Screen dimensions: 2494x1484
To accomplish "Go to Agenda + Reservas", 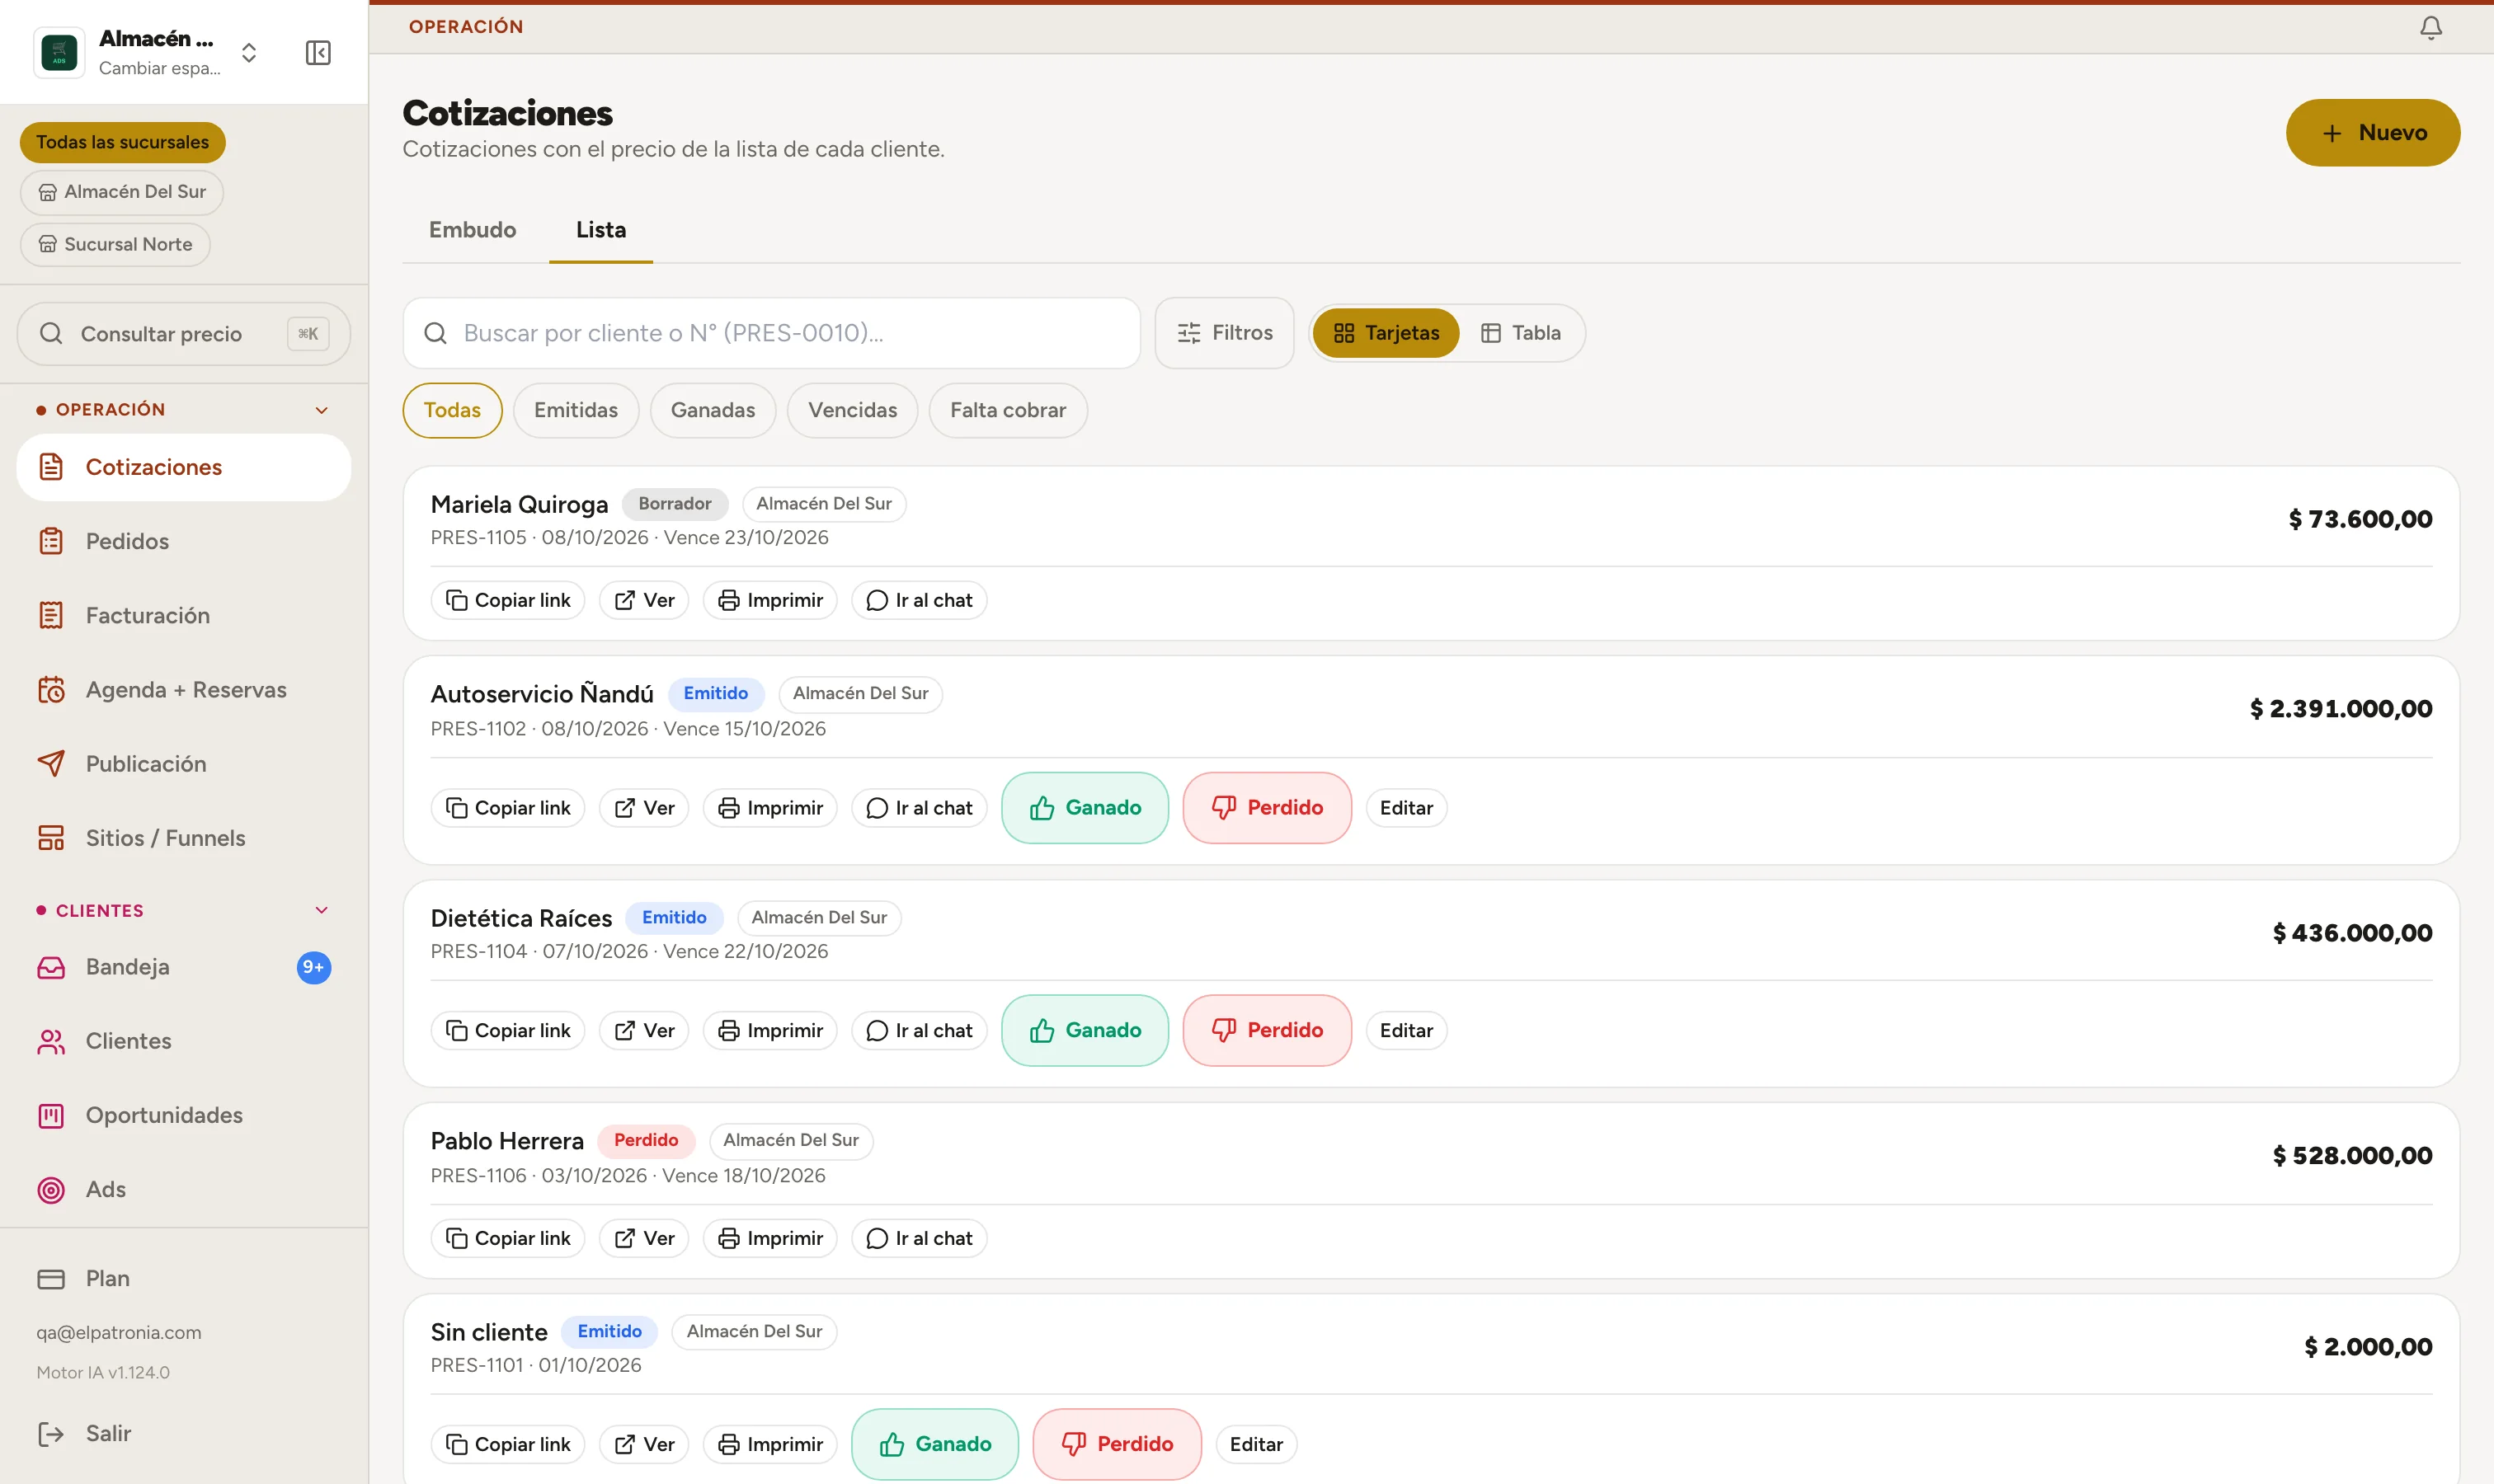I will point(183,689).
